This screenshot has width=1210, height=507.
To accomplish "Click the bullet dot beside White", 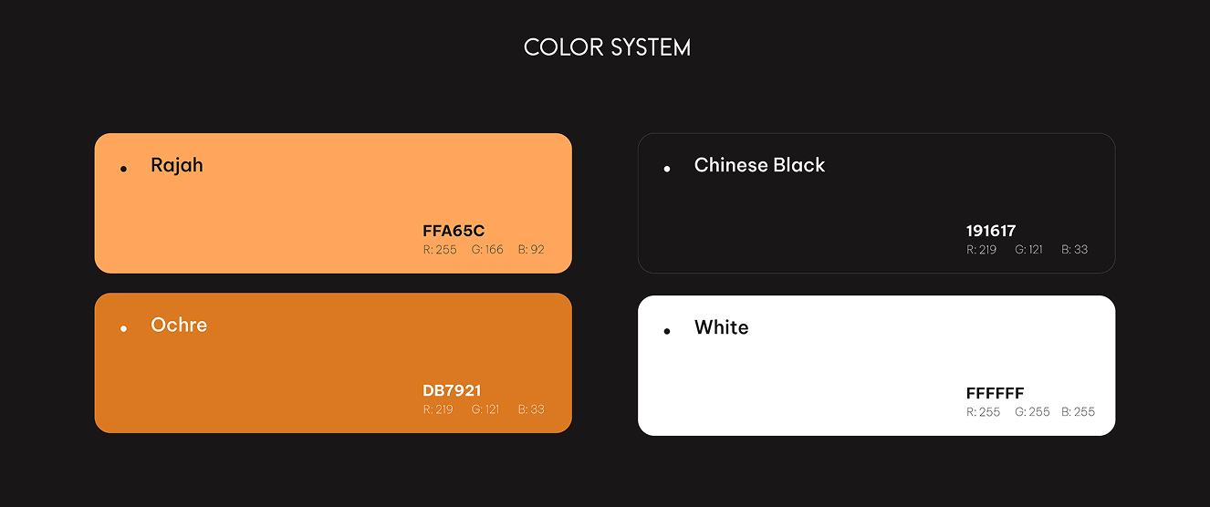I will point(667,331).
